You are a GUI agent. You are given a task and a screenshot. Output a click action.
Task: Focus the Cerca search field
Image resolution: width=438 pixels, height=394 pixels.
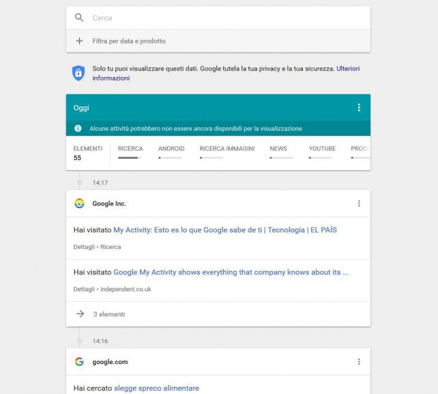(x=218, y=18)
